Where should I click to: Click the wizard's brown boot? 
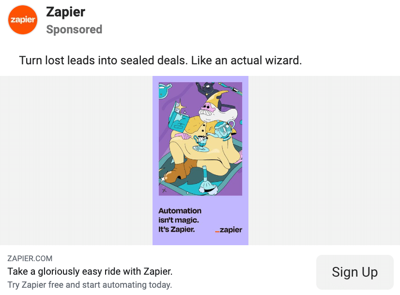pyautogui.click(x=178, y=171)
